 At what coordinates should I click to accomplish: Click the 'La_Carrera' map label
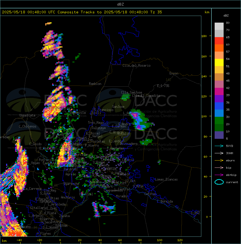[32, 189]
